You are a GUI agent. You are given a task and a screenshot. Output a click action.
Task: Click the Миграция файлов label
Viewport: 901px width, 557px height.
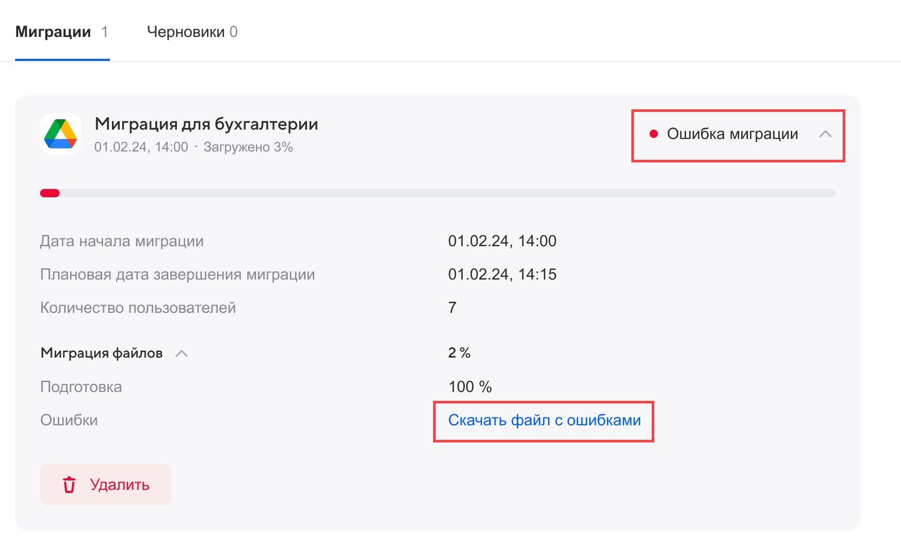coord(101,353)
